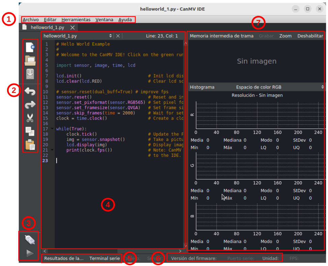Click the Puerto serie status bar label
Image resolution: width=328 pixels, height=266 pixels.
(x=241, y=259)
